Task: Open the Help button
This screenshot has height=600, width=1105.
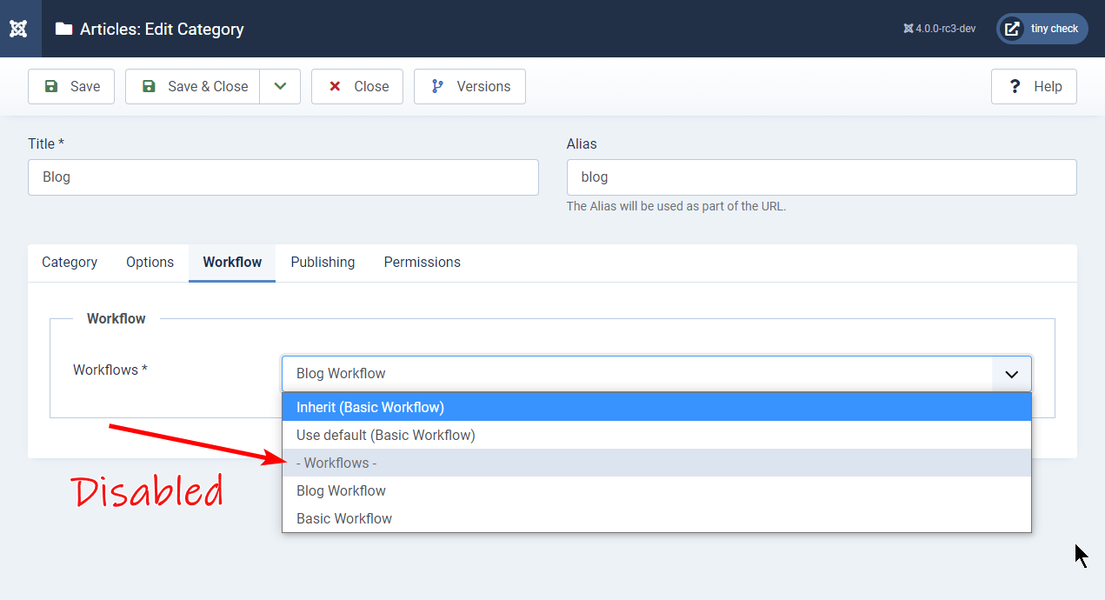Action: 1034,86
